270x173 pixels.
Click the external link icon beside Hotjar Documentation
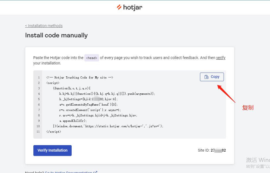coord(95,172)
